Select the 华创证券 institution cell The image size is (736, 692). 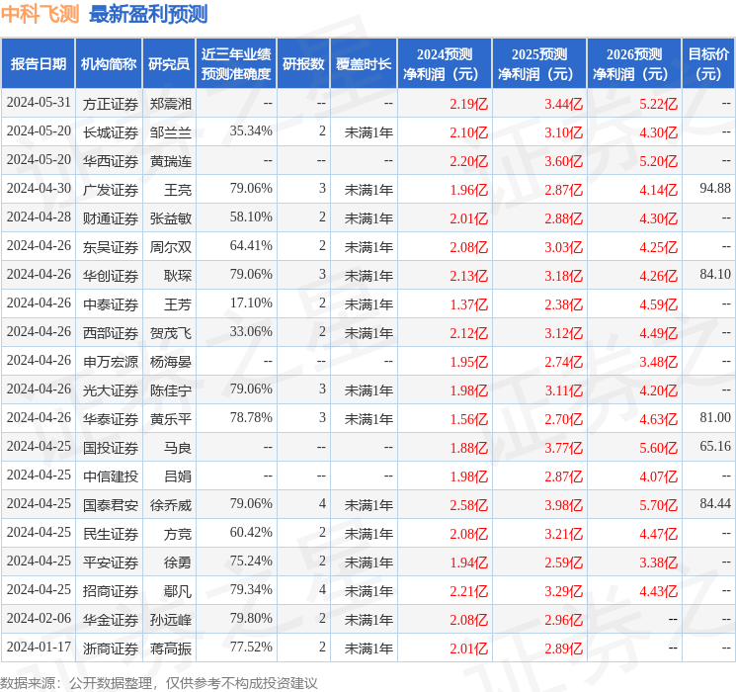coord(111,276)
